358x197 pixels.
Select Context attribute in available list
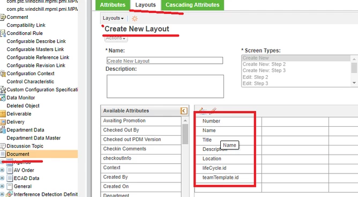pos(141,167)
